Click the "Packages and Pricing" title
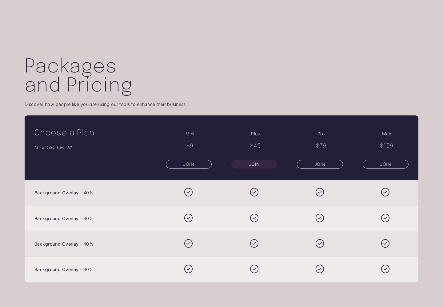The image size is (443, 307). click(x=78, y=75)
